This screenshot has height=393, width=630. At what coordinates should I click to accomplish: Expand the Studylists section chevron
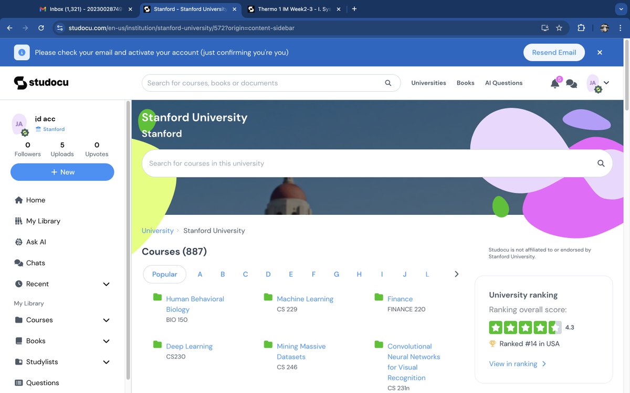106,362
